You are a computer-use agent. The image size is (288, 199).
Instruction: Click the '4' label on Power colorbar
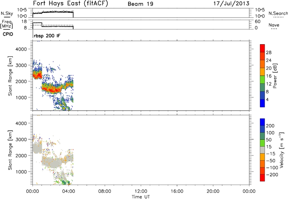(267, 99)
